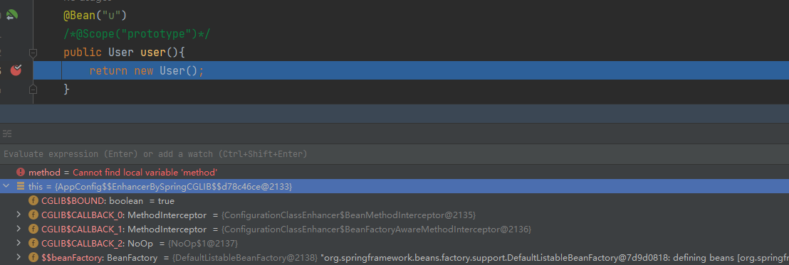Image resolution: width=789 pixels, height=265 pixels.
Task: Expand the $$beanFactory node
Action: tap(19, 257)
